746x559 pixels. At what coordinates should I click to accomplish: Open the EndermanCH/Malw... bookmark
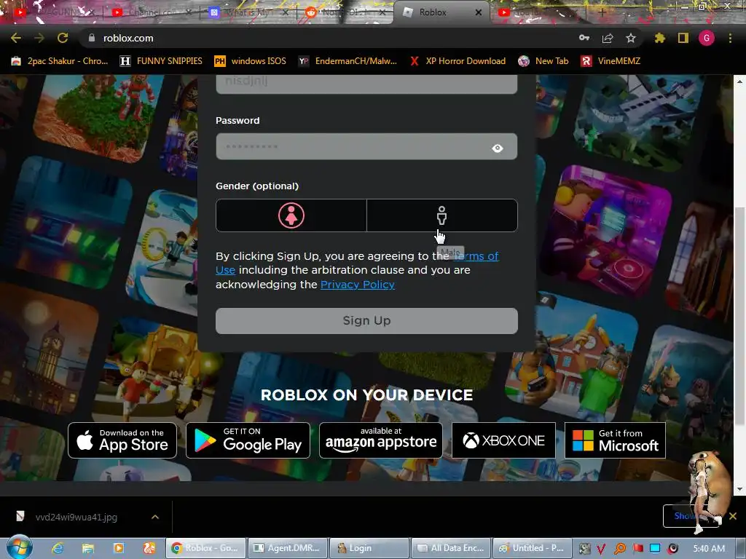[x=348, y=61]
